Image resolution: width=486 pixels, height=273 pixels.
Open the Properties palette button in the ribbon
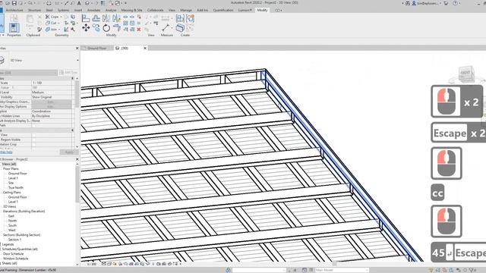point(14,27)
